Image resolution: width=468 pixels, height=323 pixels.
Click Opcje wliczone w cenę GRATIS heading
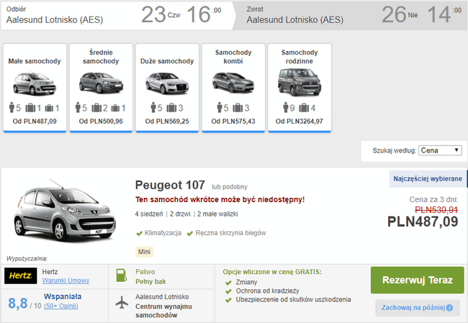coord(272,272)
